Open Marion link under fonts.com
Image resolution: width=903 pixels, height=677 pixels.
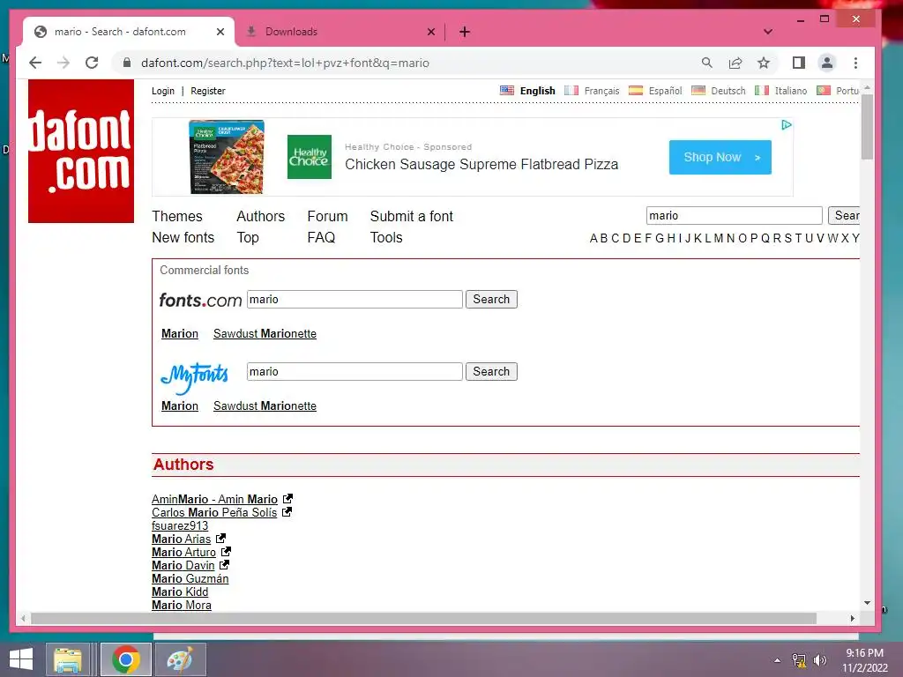pos(180,334)
